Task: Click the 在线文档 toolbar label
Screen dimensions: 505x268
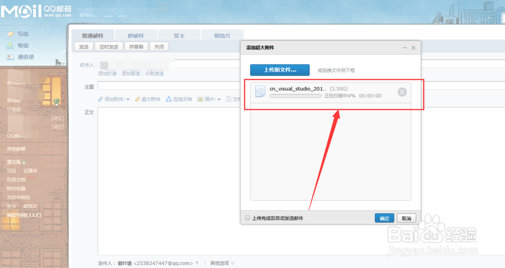Action: click(x=182, y=99)
